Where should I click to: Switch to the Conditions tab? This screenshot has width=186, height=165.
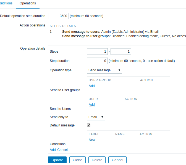(6, 3)
